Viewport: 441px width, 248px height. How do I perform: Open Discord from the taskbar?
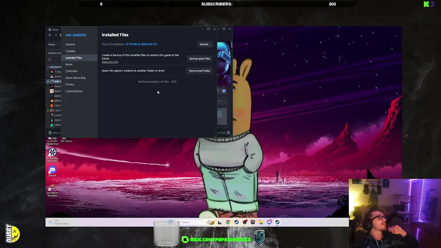269,222
